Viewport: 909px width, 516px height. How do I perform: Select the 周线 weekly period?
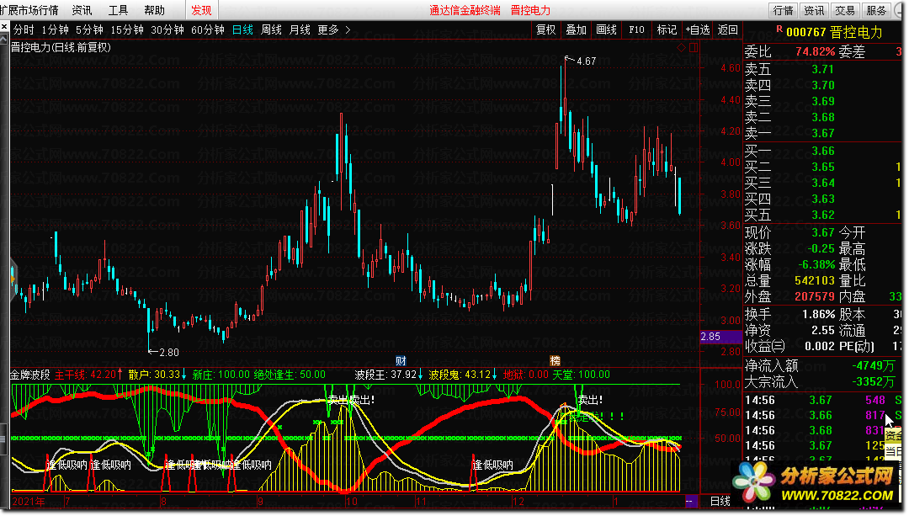(x=271, y=29)
